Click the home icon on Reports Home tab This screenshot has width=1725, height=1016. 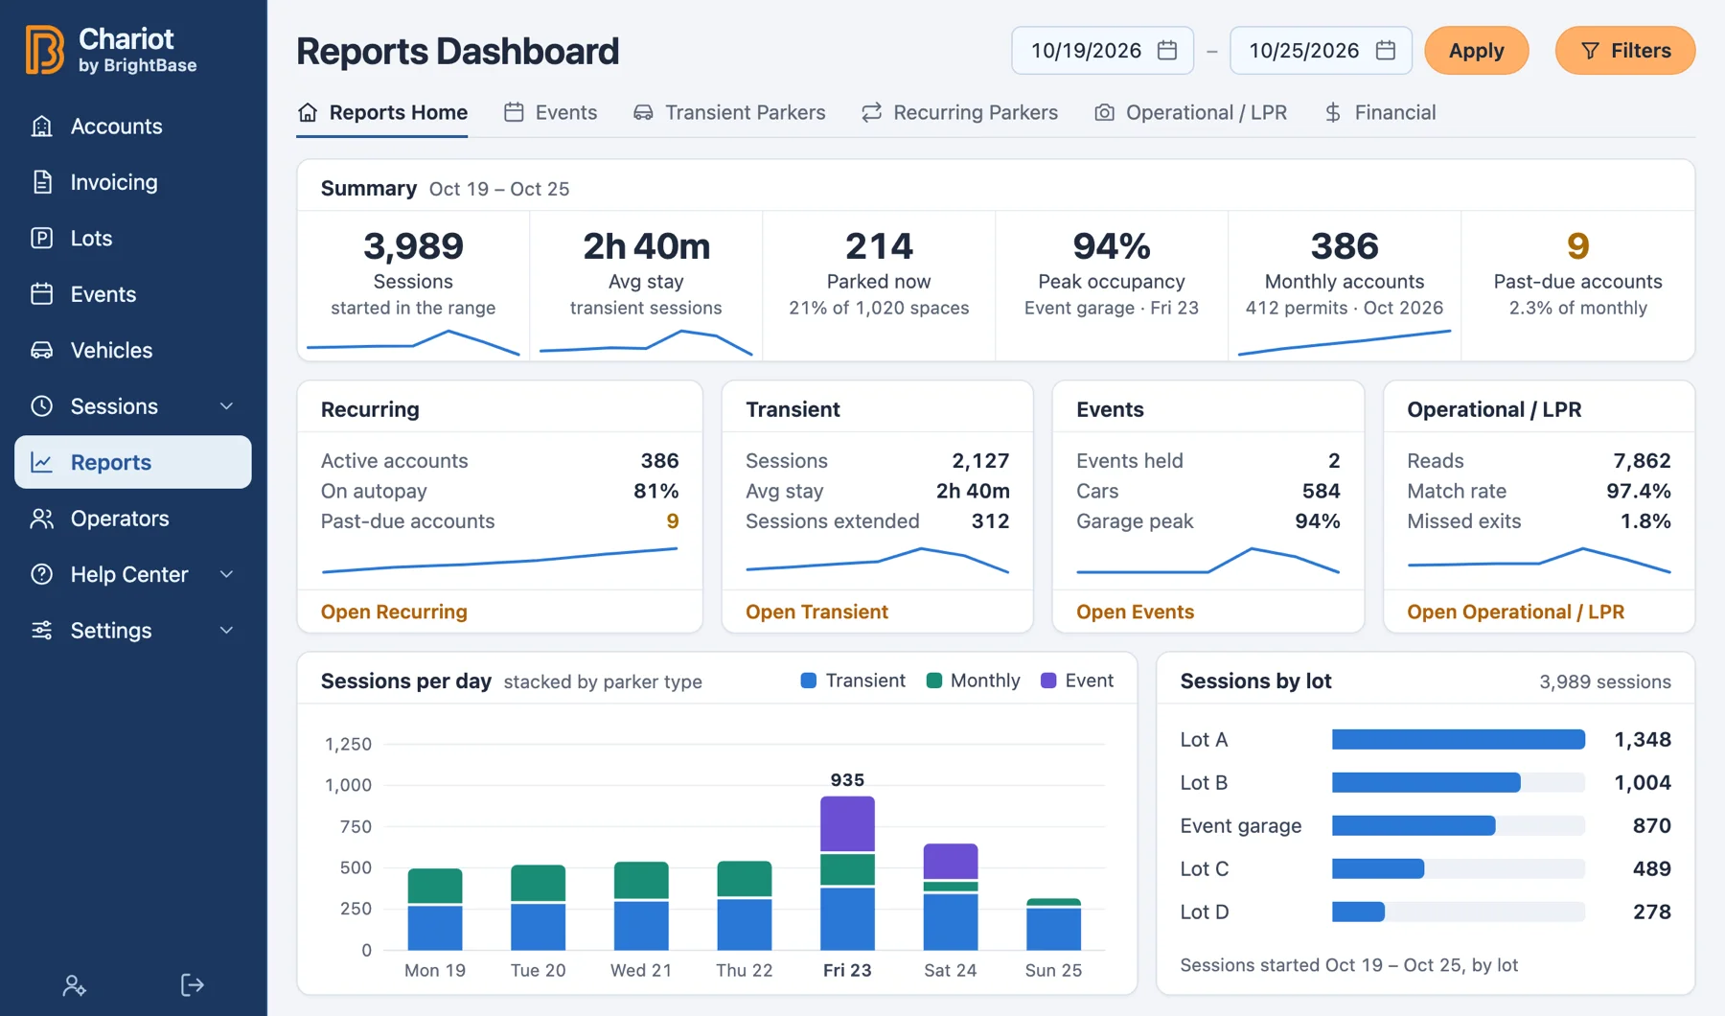[308, 113]
